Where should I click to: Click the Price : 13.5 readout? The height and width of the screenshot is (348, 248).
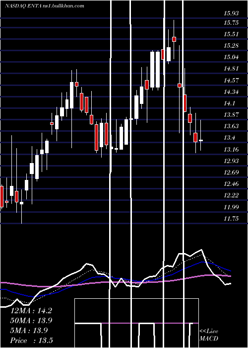(31, 341)
